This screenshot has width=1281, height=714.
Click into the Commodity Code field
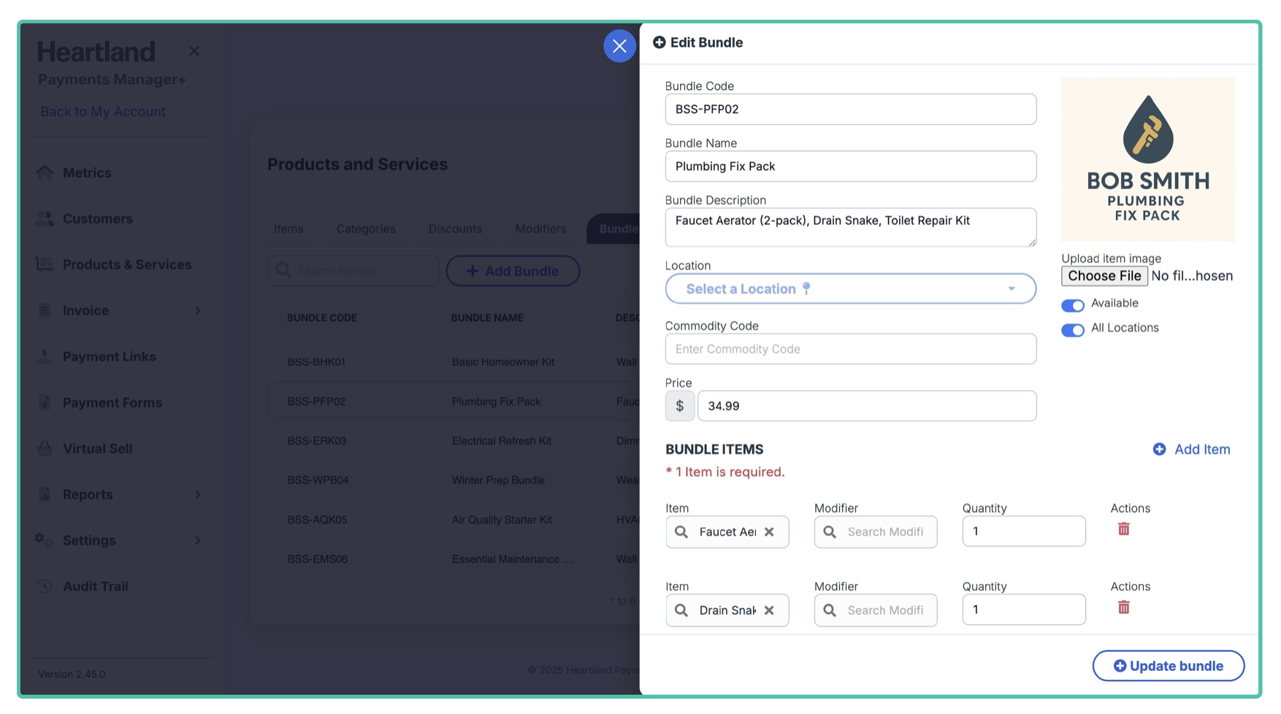[x=850, y=349]
